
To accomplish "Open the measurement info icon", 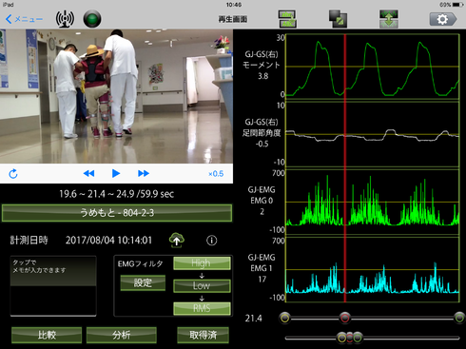I will point(212,241).
